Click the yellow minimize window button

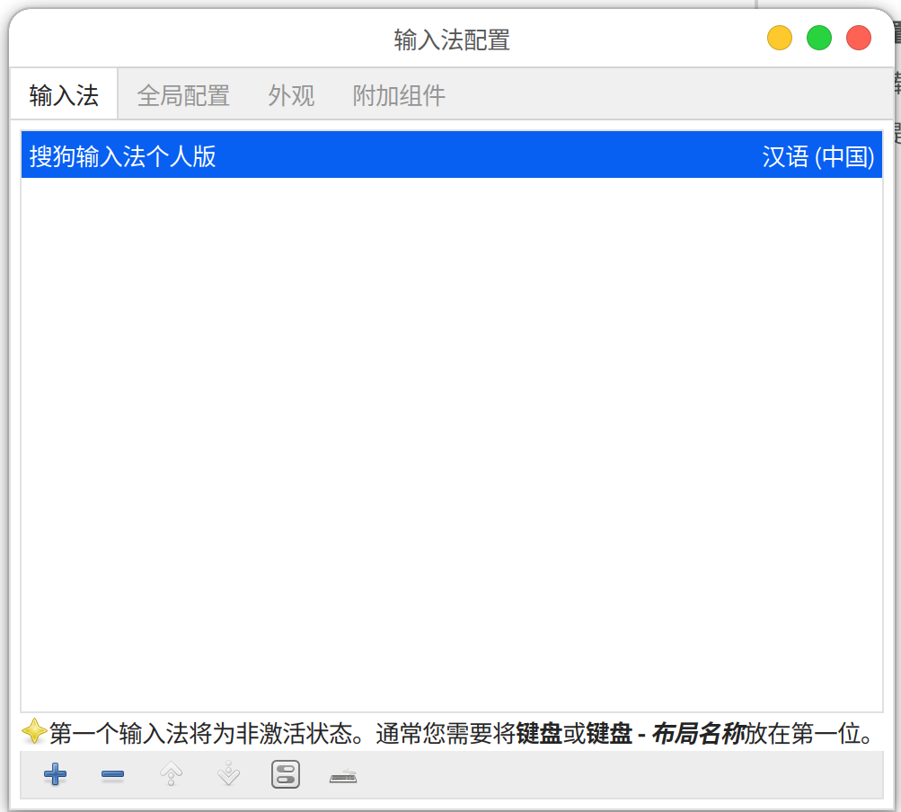click(779, 38)
